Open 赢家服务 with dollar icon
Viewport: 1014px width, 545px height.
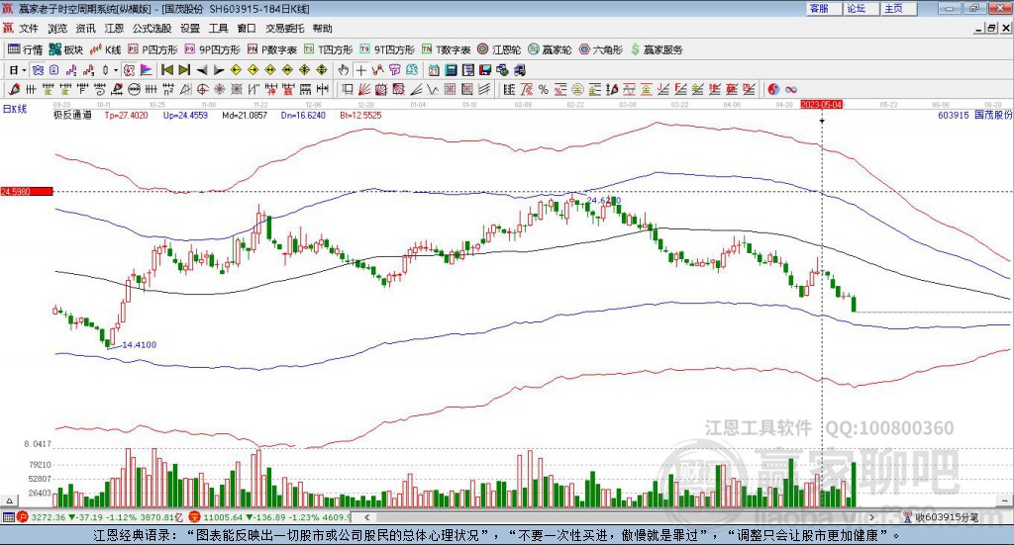[657, 49]
